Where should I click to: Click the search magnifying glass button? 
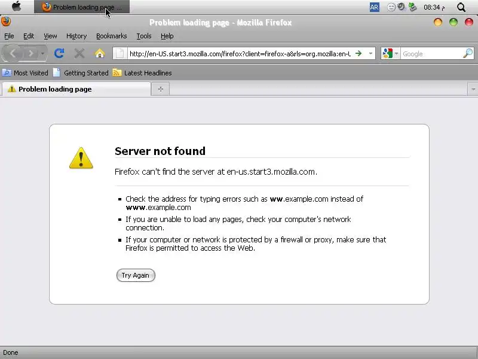(x=468, y=53)
